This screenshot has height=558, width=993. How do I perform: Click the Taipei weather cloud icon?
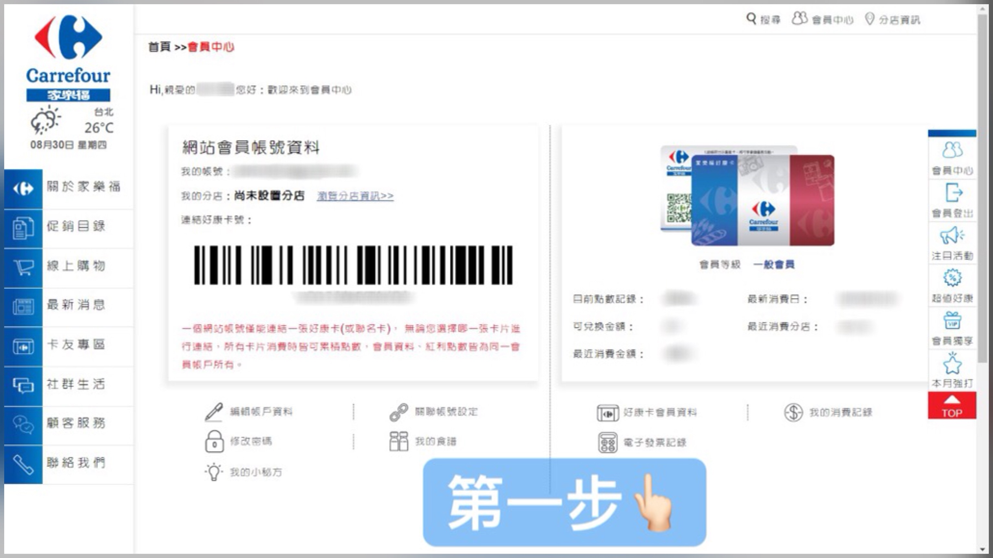pyautogui.click(x=46, y=120)
